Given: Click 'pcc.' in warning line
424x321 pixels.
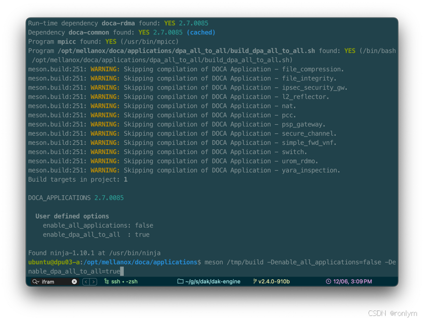Looking at the screenshot, I should click(x=289, y=116).
